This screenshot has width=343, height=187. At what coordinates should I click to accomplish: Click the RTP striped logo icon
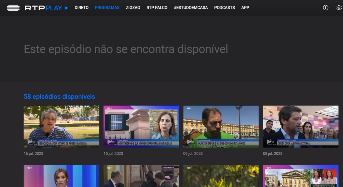pos(13,8)
